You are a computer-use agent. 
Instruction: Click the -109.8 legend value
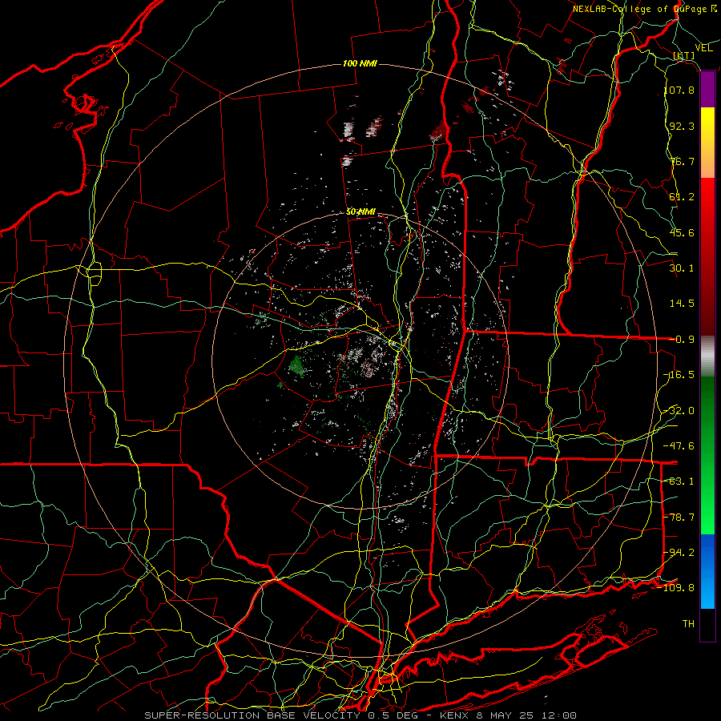click(x=676, y=588)
